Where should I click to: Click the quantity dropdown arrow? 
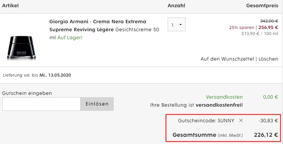[x=181, y=25]
